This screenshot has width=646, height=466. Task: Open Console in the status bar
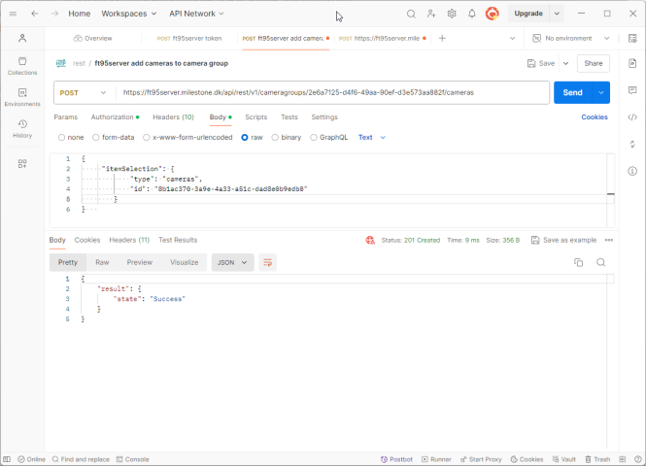point(133,459)
